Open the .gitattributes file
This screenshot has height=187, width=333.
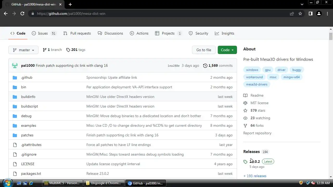[x=31, y=145]
